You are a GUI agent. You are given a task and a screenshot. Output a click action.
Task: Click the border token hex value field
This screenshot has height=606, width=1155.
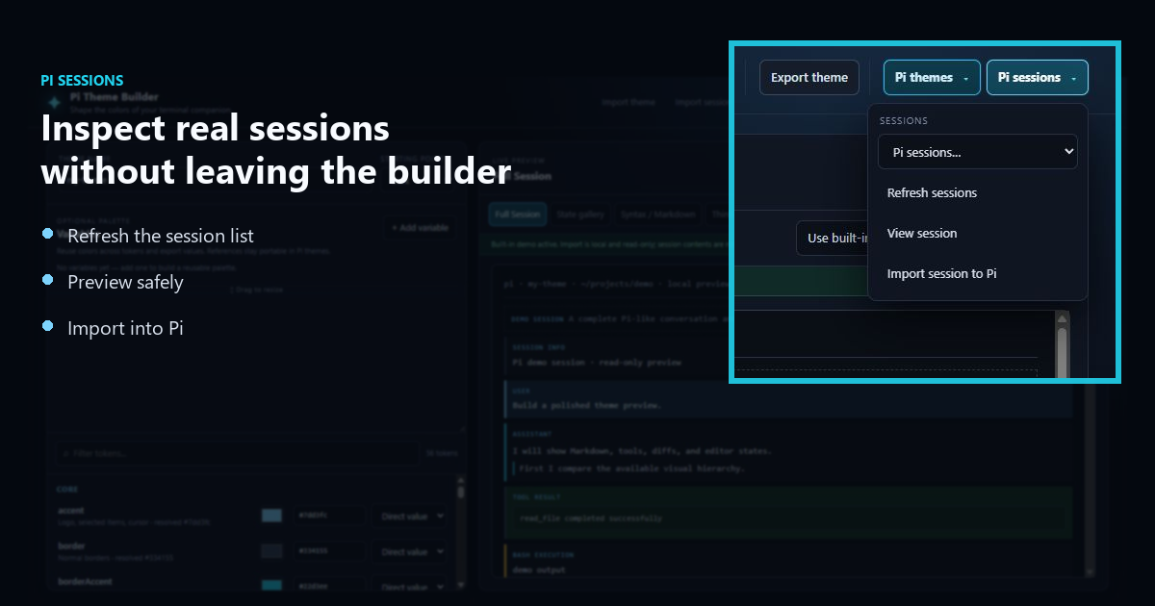click(x=328, y=551)
